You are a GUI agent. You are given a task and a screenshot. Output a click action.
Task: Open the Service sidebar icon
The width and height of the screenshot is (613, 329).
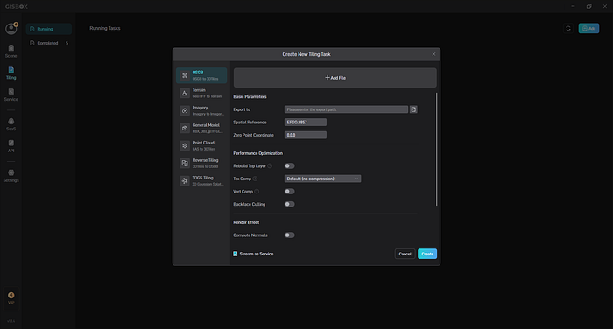[11, 94]
